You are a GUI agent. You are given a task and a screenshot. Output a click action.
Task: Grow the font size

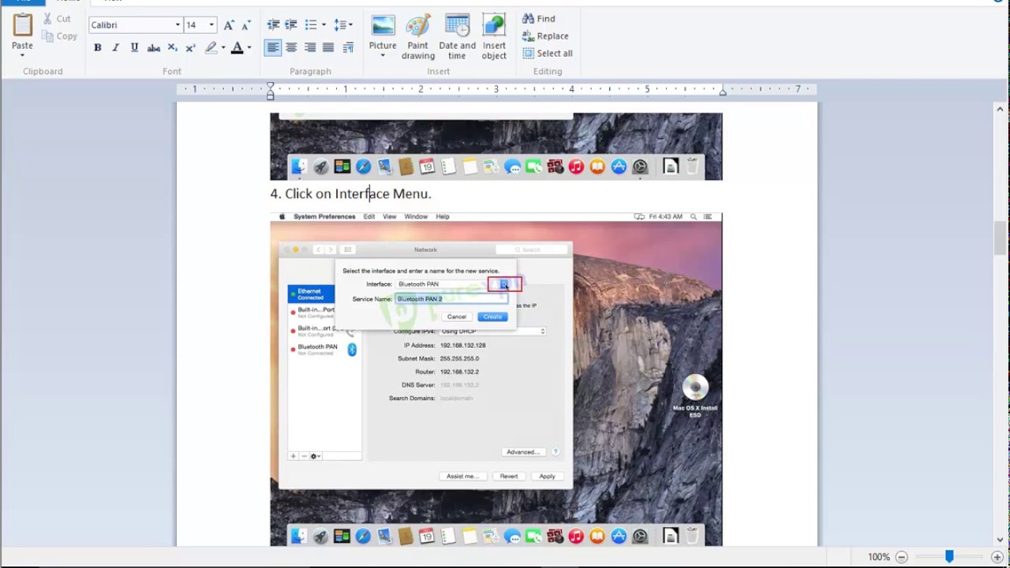click(x=229, y=25)
